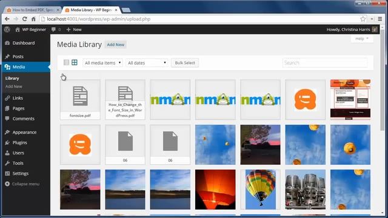
Task: Click browser forward arrow
Action: (x=16, y=19)
